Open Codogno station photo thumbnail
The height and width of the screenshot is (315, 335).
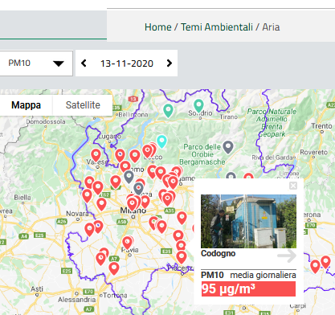(248, 221)
